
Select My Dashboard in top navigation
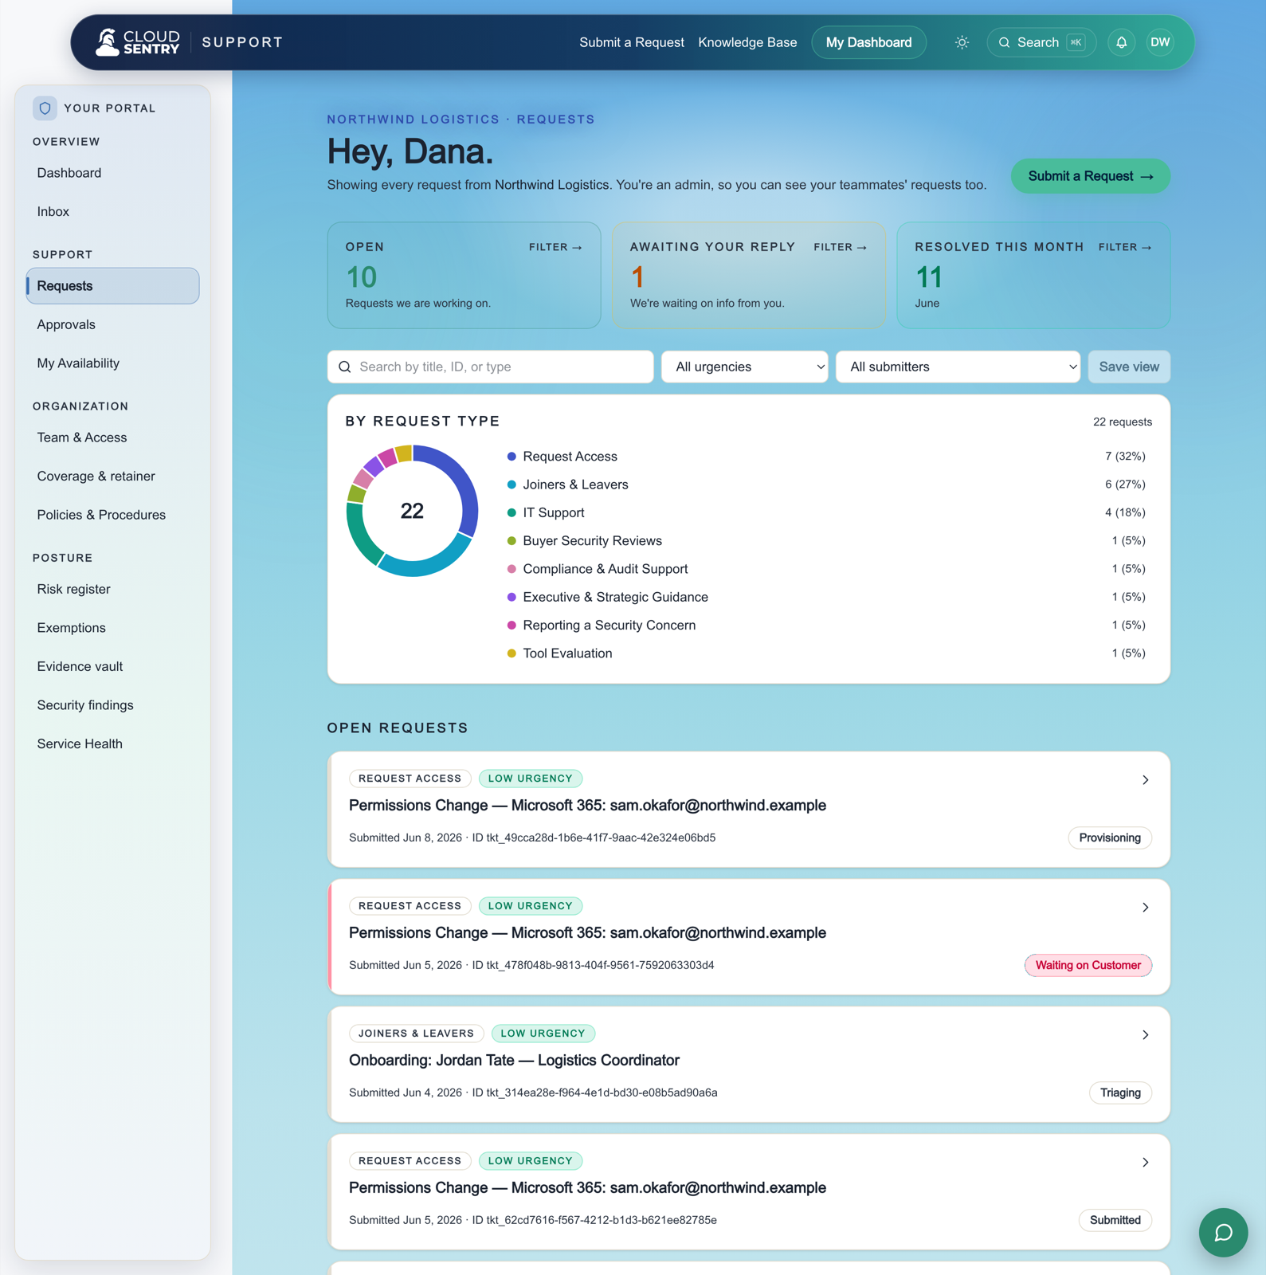(x=868, y=42)
